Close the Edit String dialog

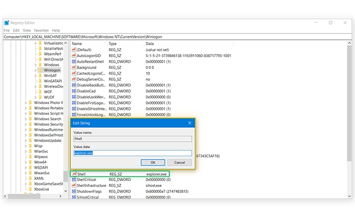point(190,123)
